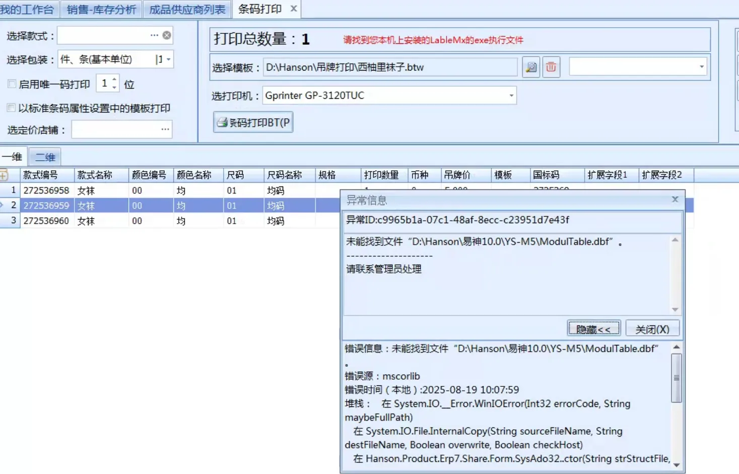This screenshot has width=739, height=474.
Task: Switch to the 销售-库存分析 tab
Action: [101, 9]
